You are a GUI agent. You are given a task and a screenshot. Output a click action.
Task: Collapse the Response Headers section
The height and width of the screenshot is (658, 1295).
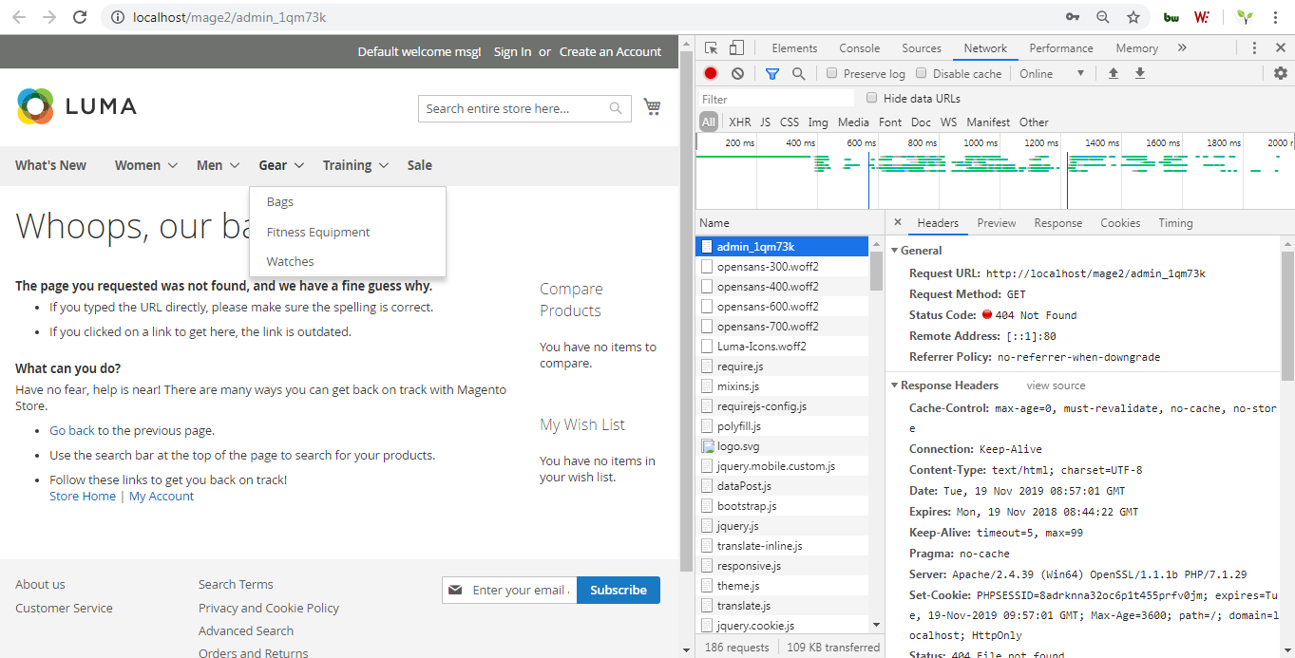coord(894,385)
